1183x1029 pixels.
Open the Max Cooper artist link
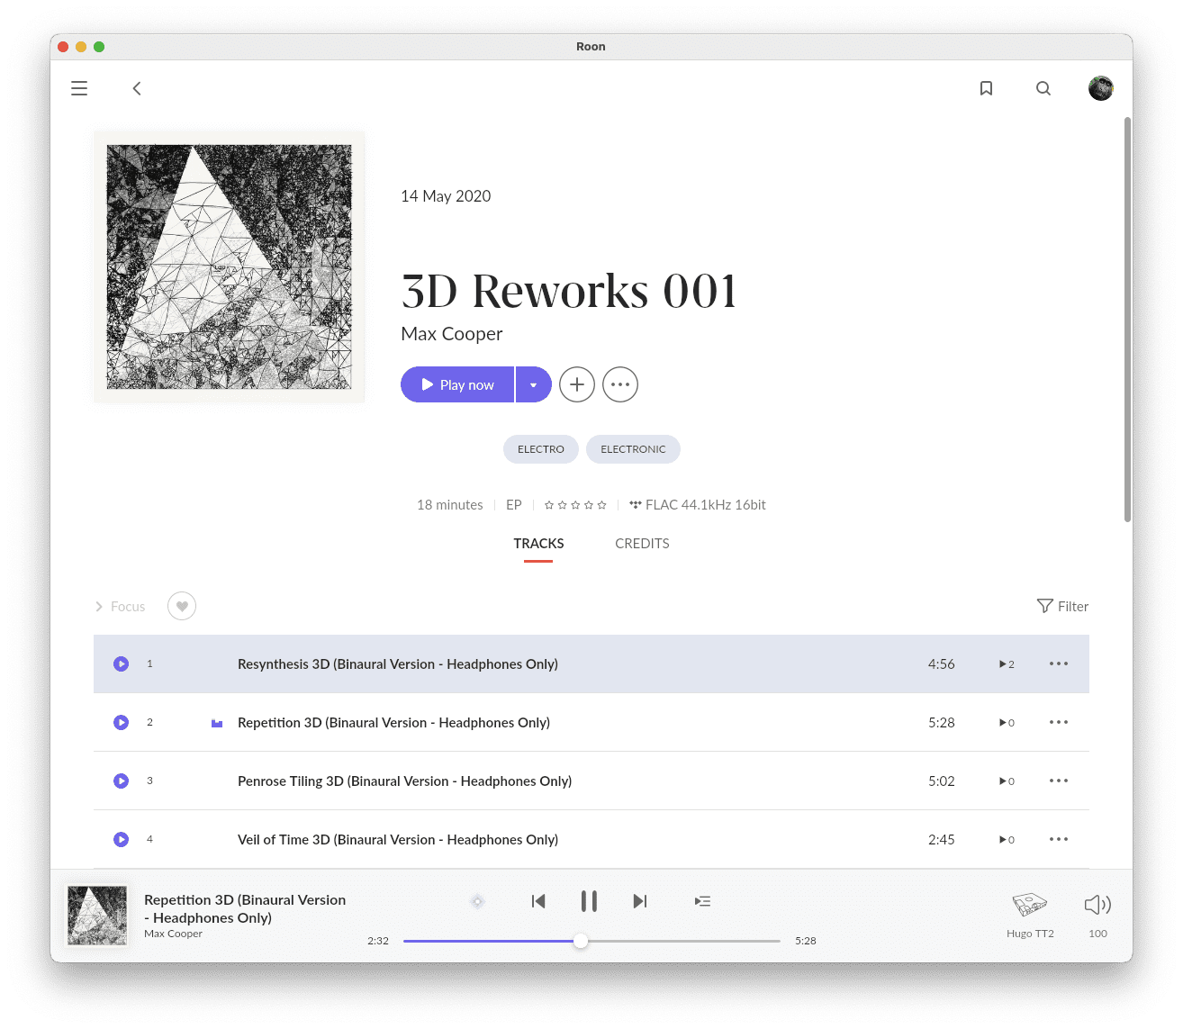(452, 334)
